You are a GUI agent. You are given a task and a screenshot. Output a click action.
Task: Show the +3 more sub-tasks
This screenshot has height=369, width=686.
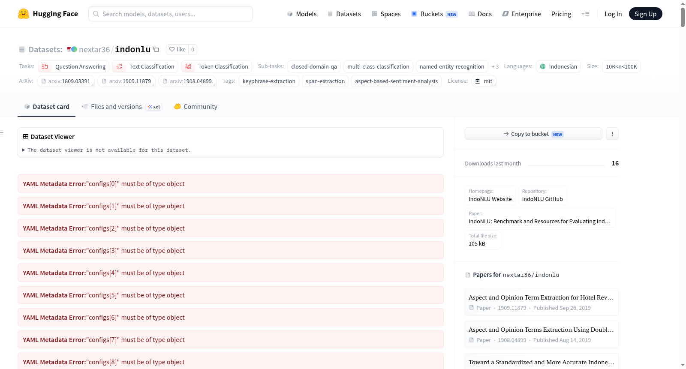(x=495, y=66)
